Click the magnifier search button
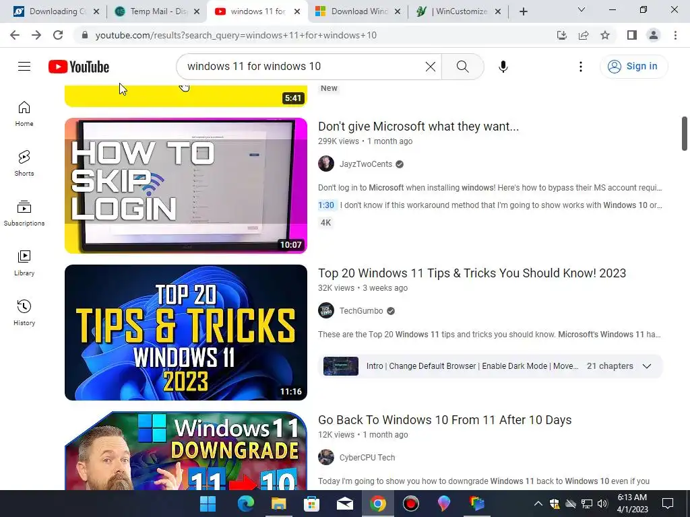 point(462,67)
